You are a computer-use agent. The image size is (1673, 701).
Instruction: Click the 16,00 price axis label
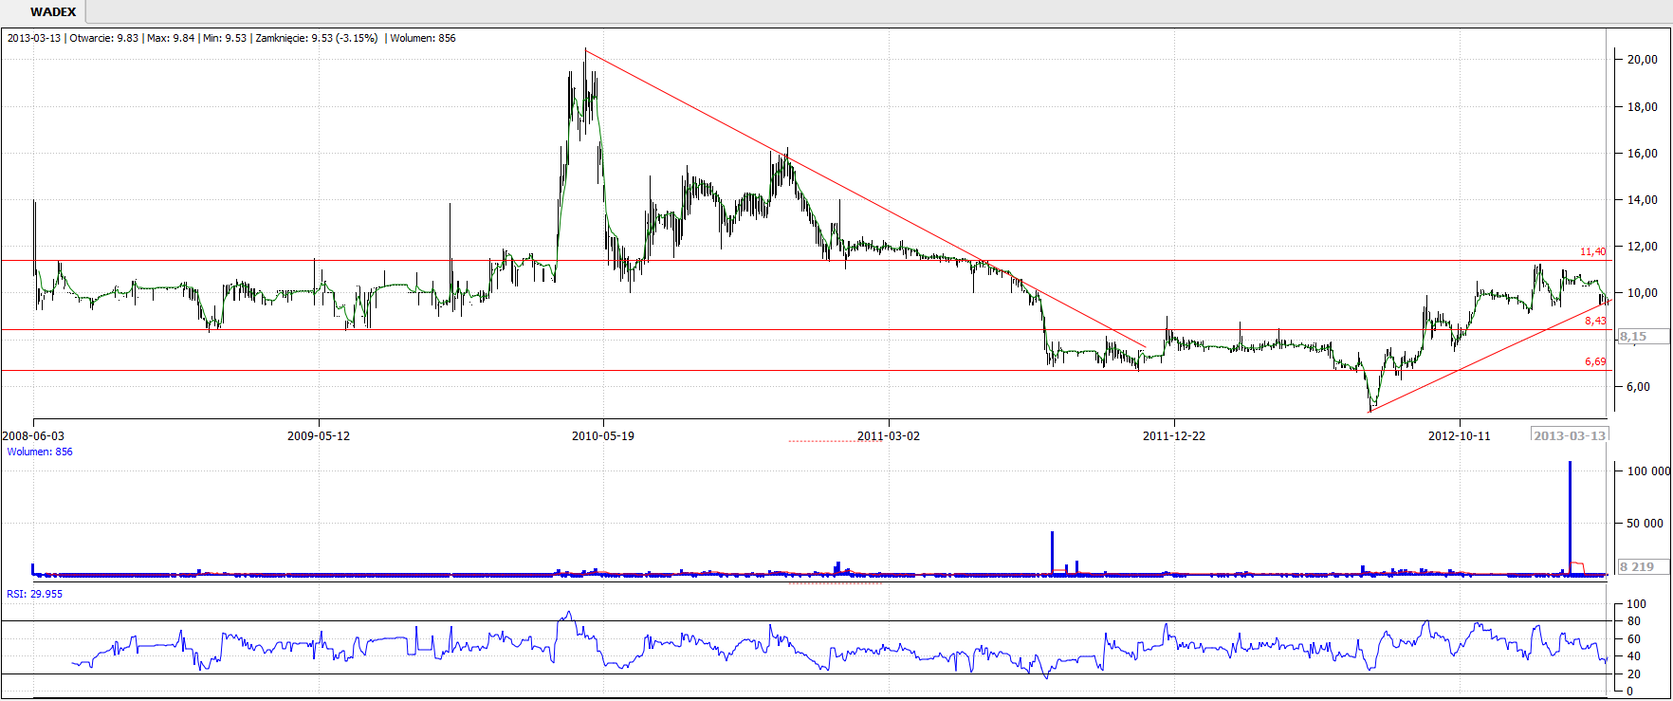(1643, 154)
